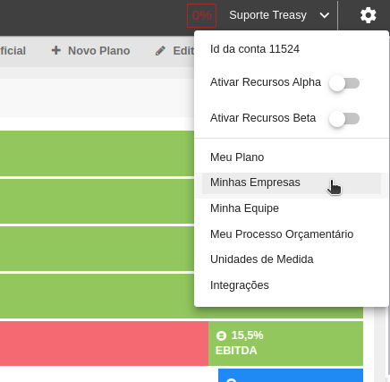Go to Meu Processo Orçamentário

282,234
